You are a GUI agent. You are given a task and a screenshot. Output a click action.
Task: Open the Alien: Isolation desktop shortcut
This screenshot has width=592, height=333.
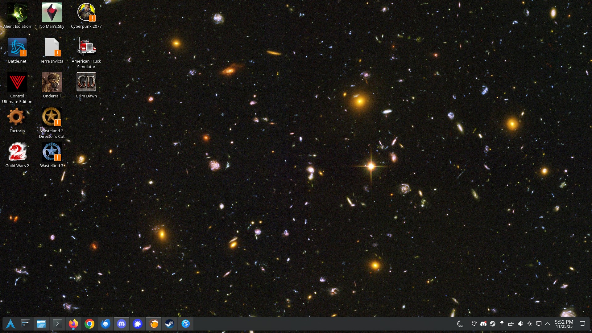point(17,16)
